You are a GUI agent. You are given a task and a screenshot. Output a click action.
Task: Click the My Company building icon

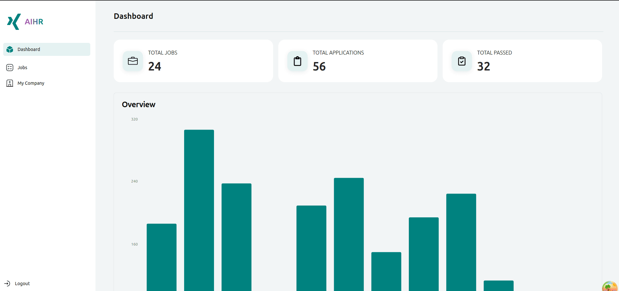pos(10,83)
